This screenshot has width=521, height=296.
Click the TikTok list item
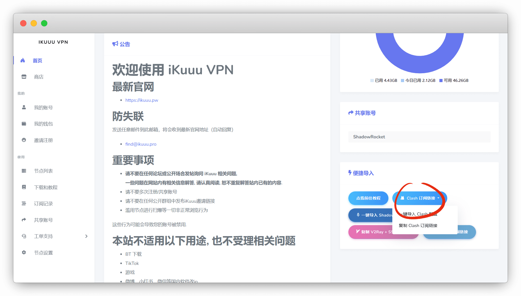pyautogui.click(x=132, y=263)
